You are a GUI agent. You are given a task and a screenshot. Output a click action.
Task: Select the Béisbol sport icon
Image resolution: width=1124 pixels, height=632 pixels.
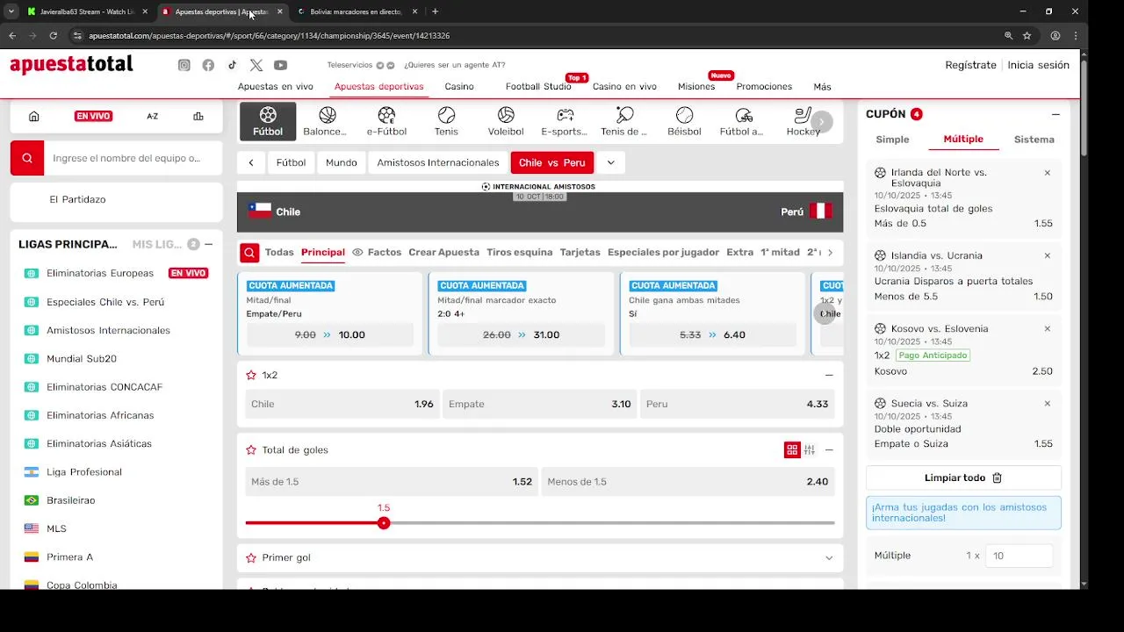pyautogui.click(x=684, y=121)
